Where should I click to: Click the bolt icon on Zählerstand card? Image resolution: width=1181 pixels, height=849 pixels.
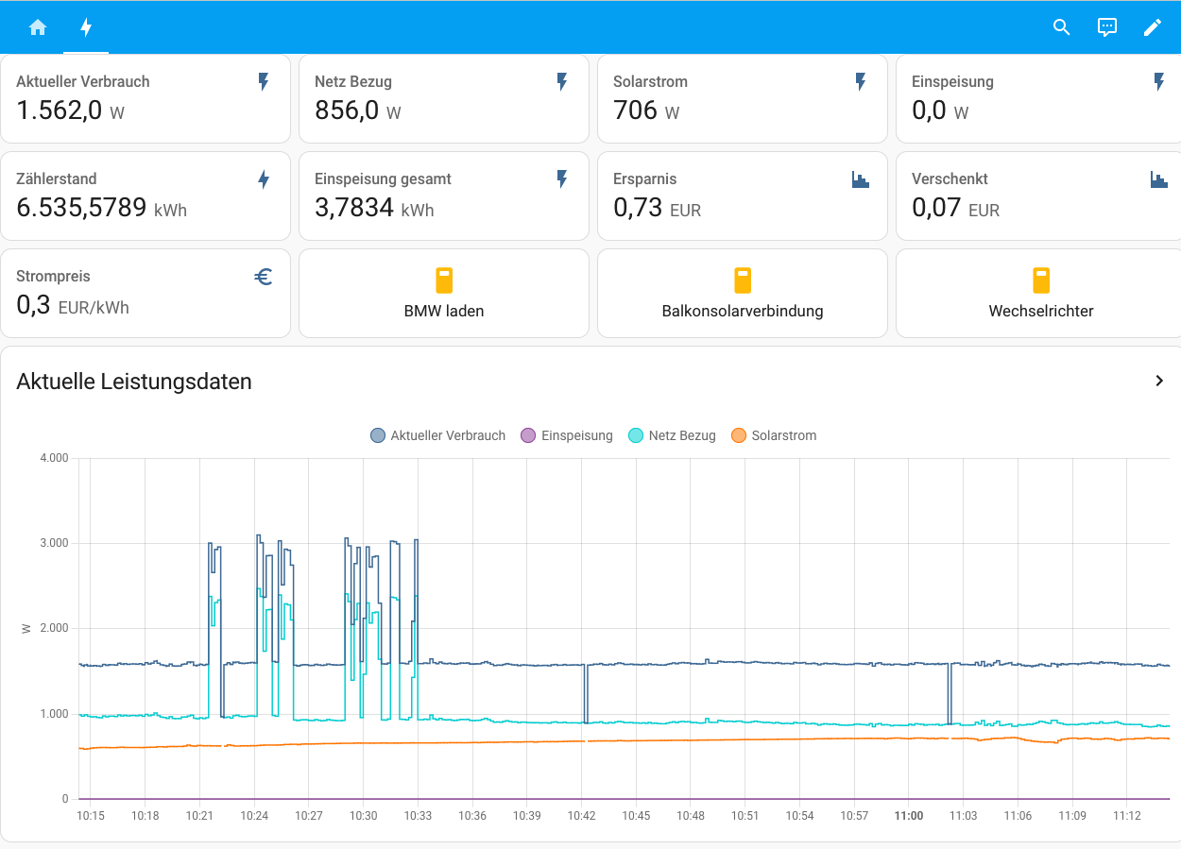(264, 179)
